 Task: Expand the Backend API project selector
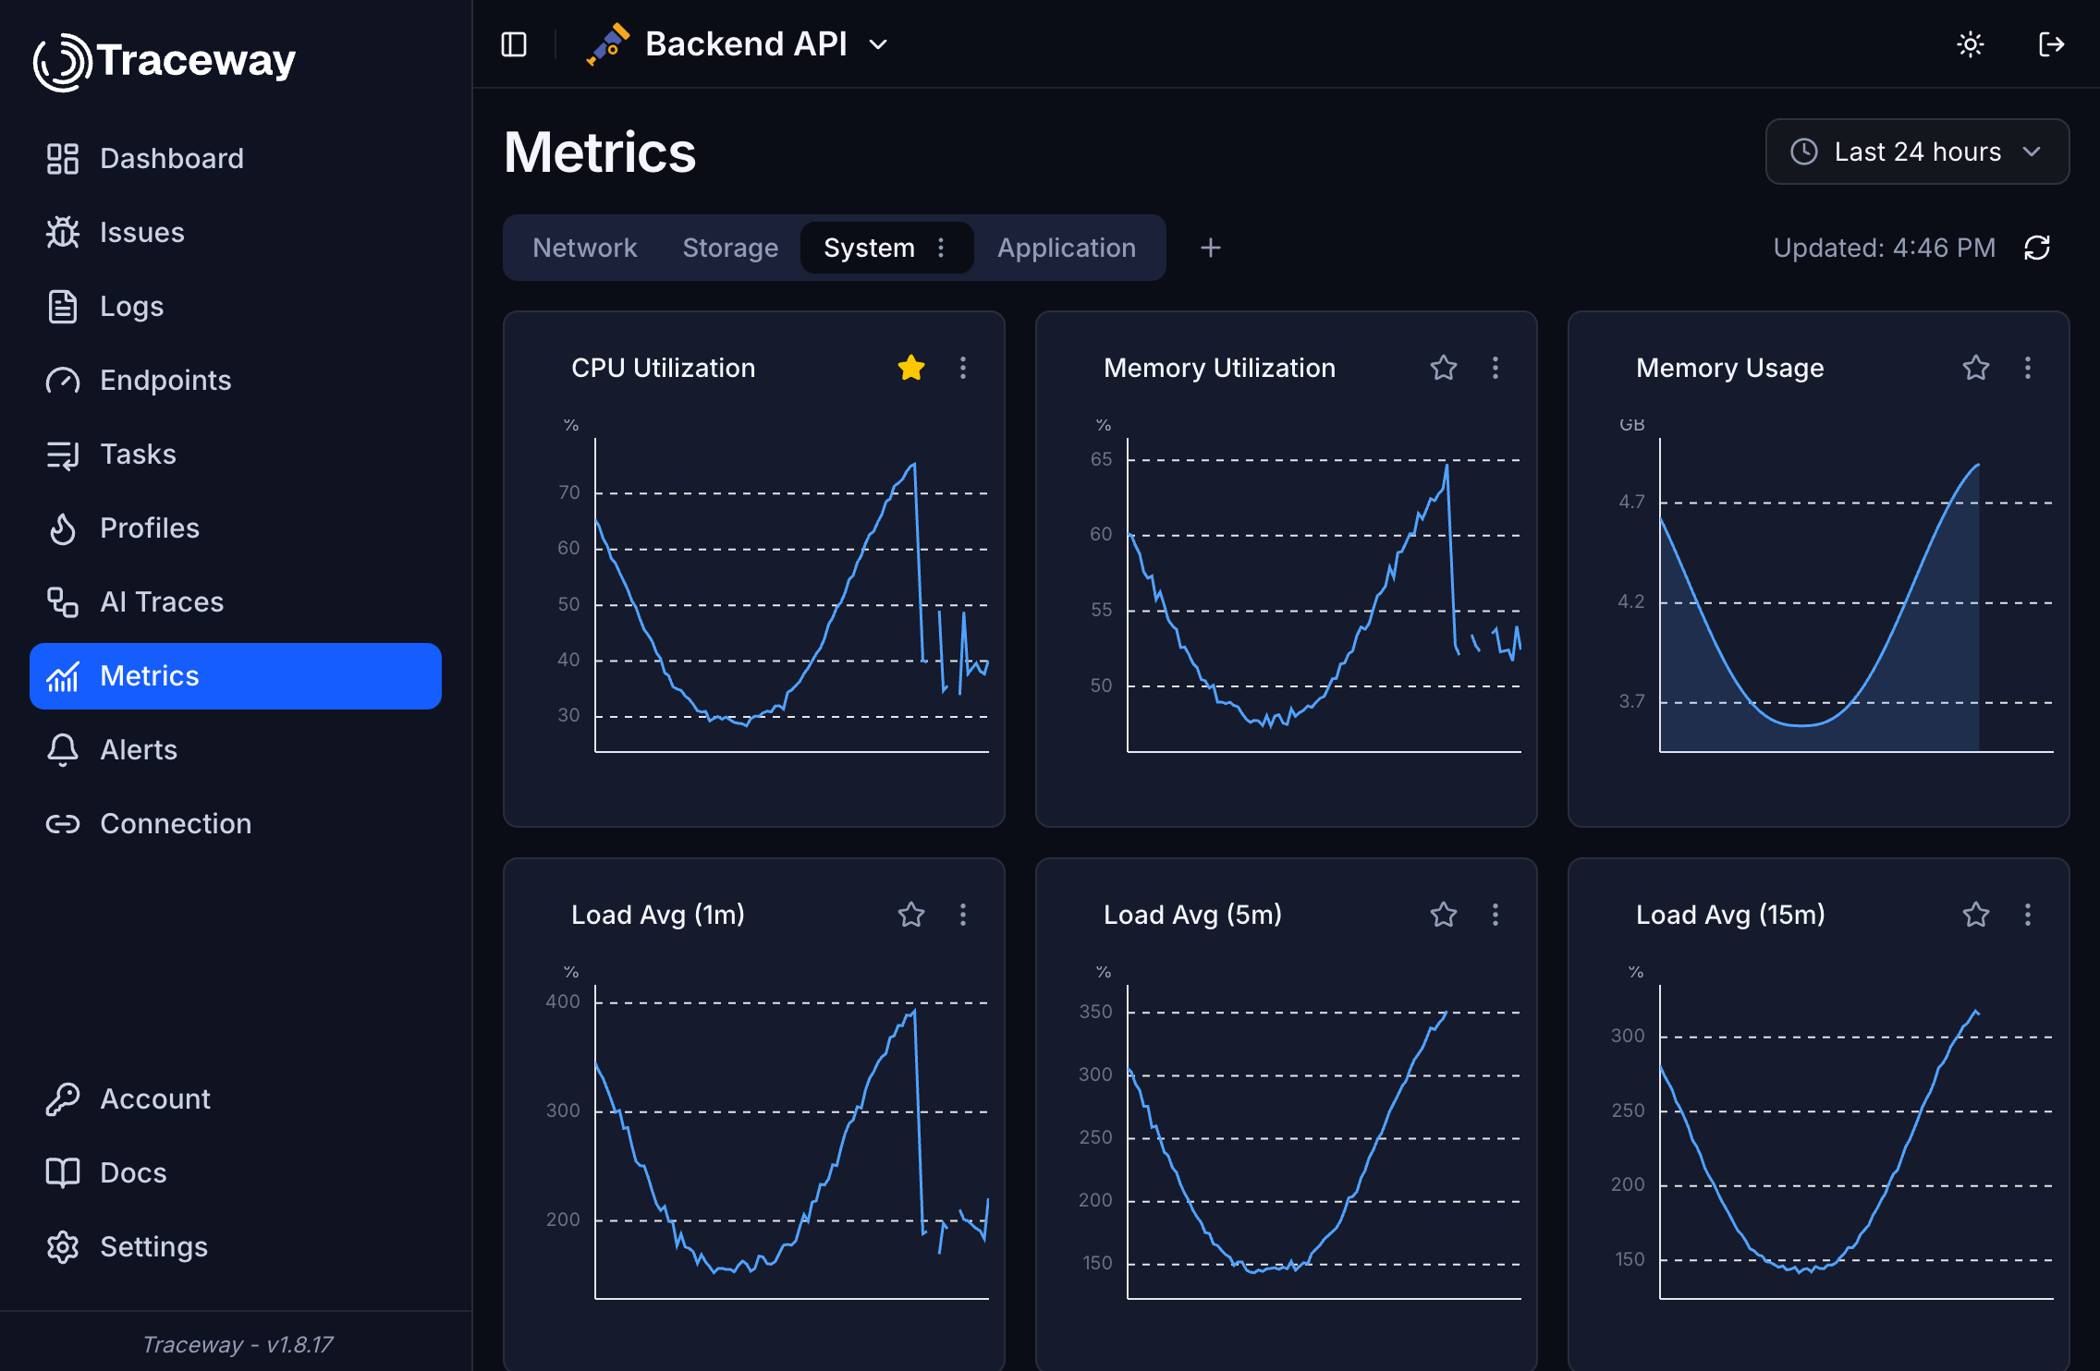pyautogui.click(x=739, y=44)
